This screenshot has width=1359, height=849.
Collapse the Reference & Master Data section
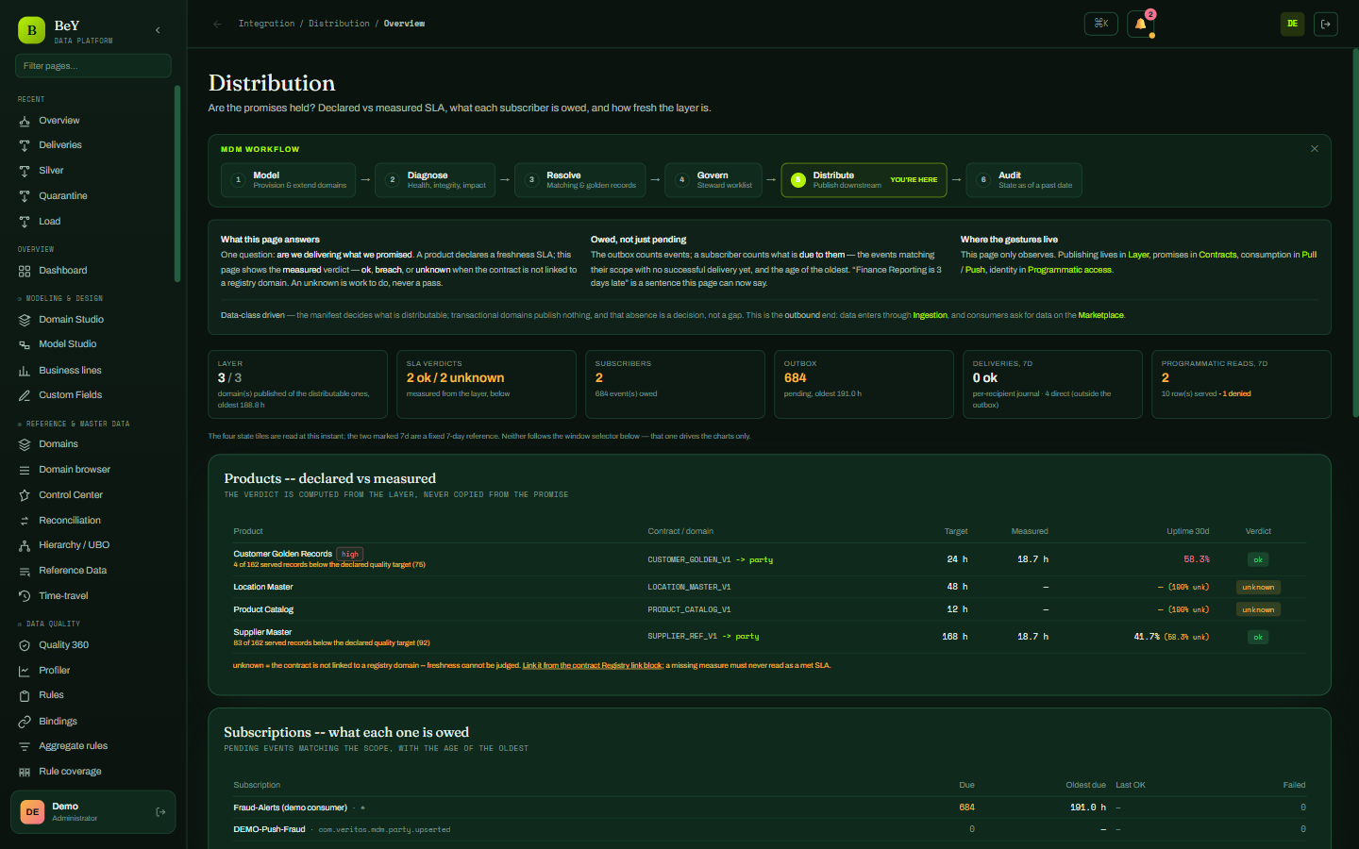(74, 424)
